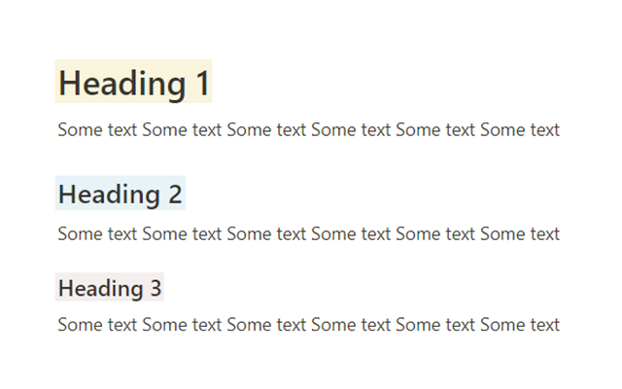Screen dimensions: 622x389
Task: Click the digit 2 in Heading 2
Action: click(x=175, y=194)
